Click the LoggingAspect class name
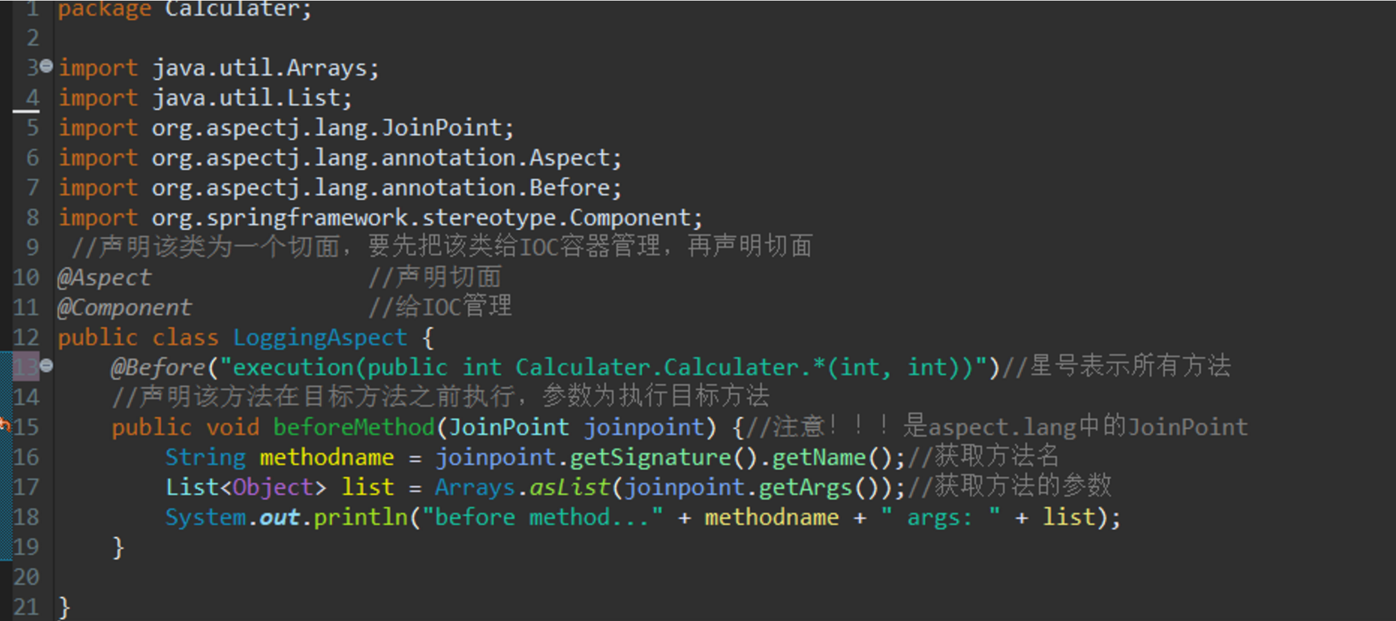Image resolution: width=1396 pixels, height=621 pixels. pos(320,337)
